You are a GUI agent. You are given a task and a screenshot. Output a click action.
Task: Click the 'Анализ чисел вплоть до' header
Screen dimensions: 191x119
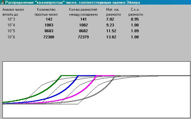click(x=13, y=12)
